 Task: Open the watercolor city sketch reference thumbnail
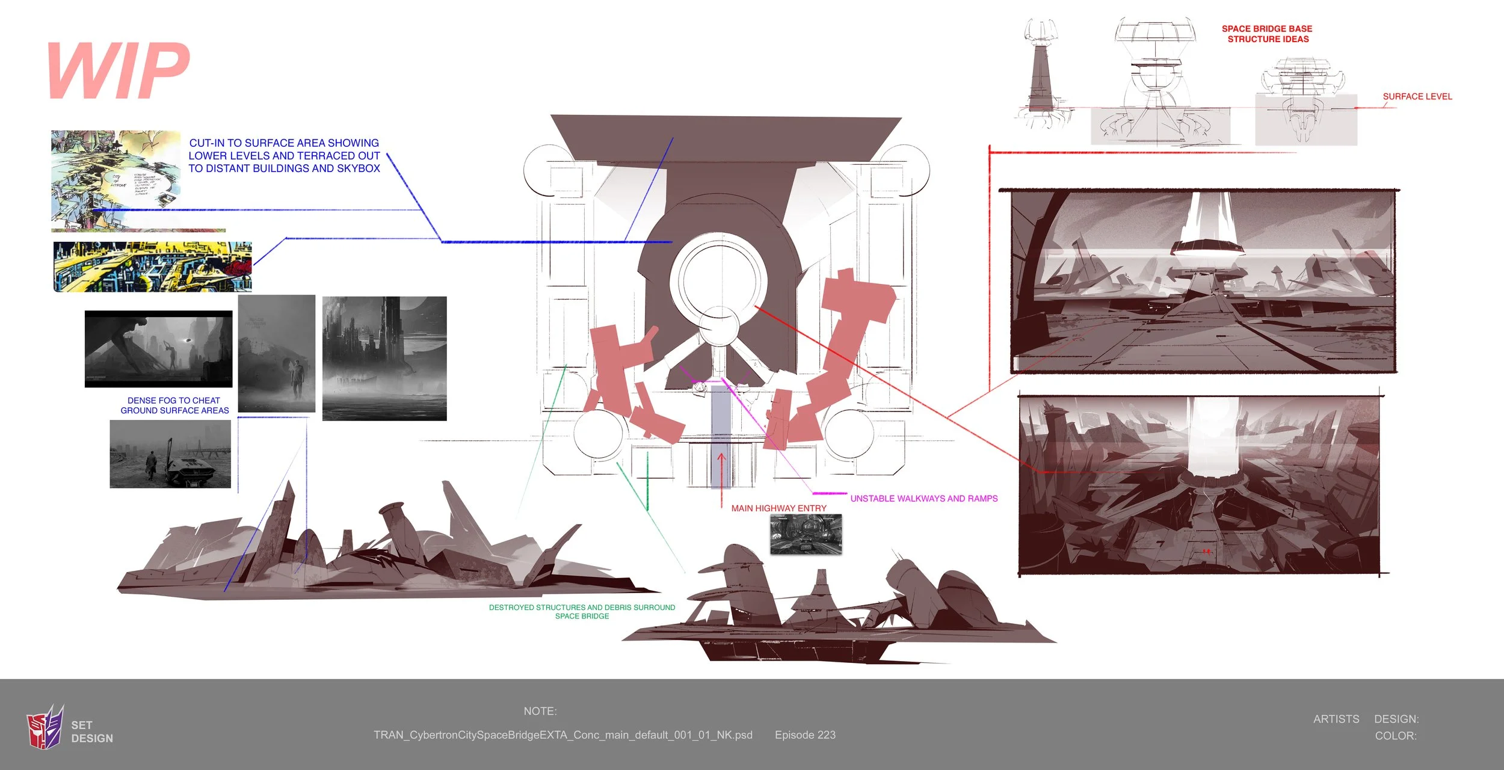coord(116,181)
